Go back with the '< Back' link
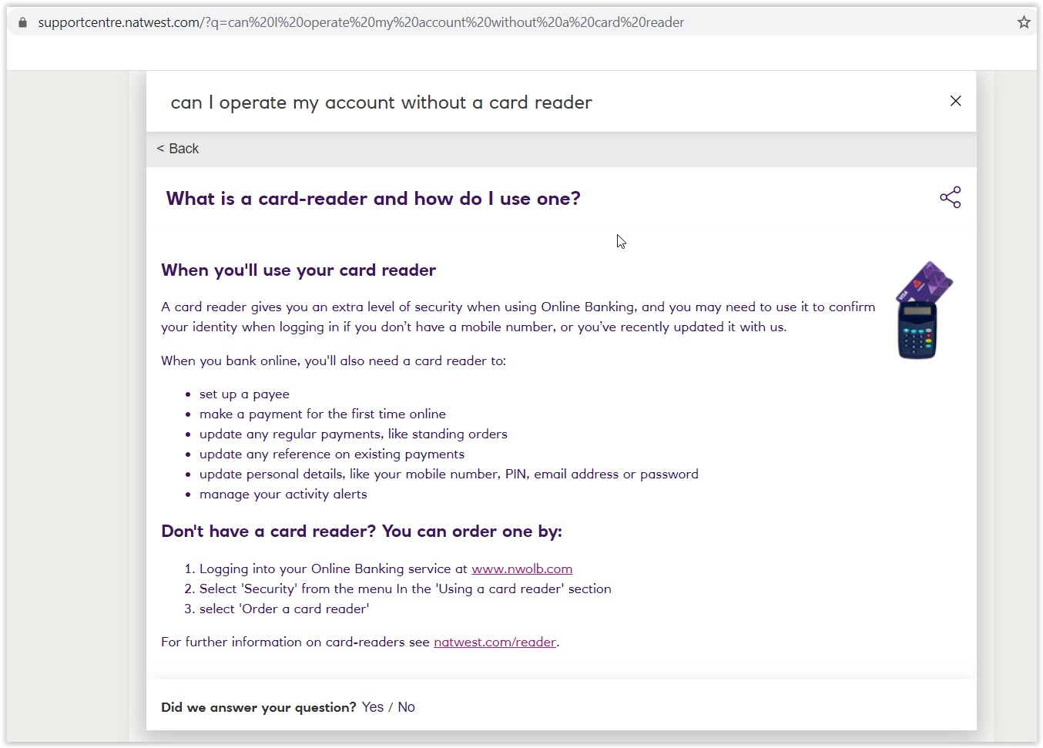Viewport: 1043px width, 748px height. coord(178,149)
